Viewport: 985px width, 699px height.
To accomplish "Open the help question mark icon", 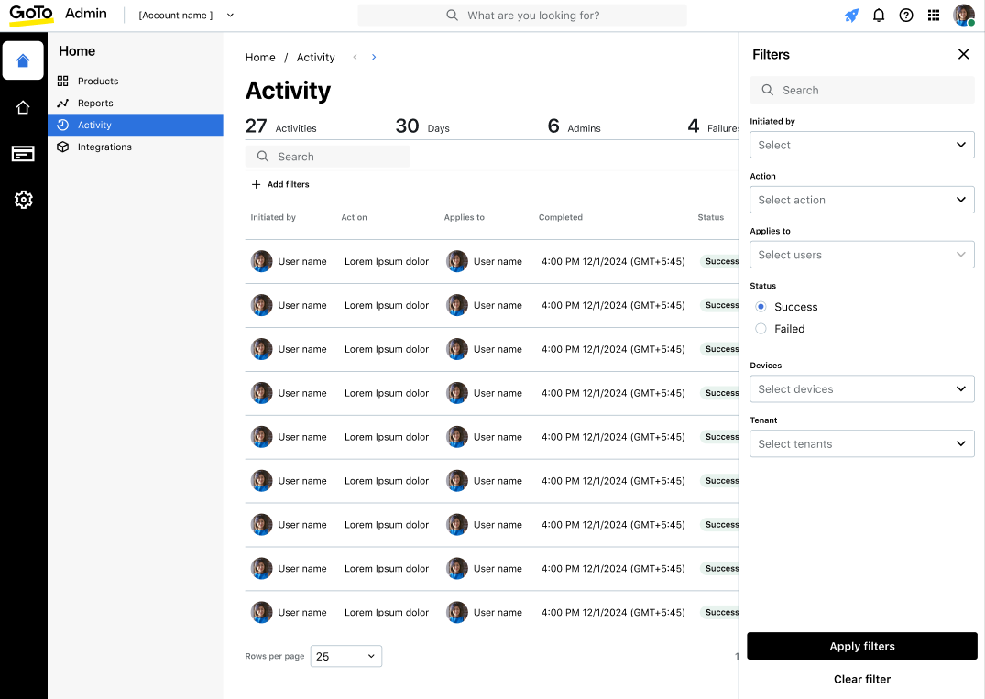I will pos(906,16).
